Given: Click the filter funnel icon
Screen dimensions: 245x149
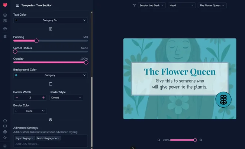Looking at the screenshot, I should (134, 5).
